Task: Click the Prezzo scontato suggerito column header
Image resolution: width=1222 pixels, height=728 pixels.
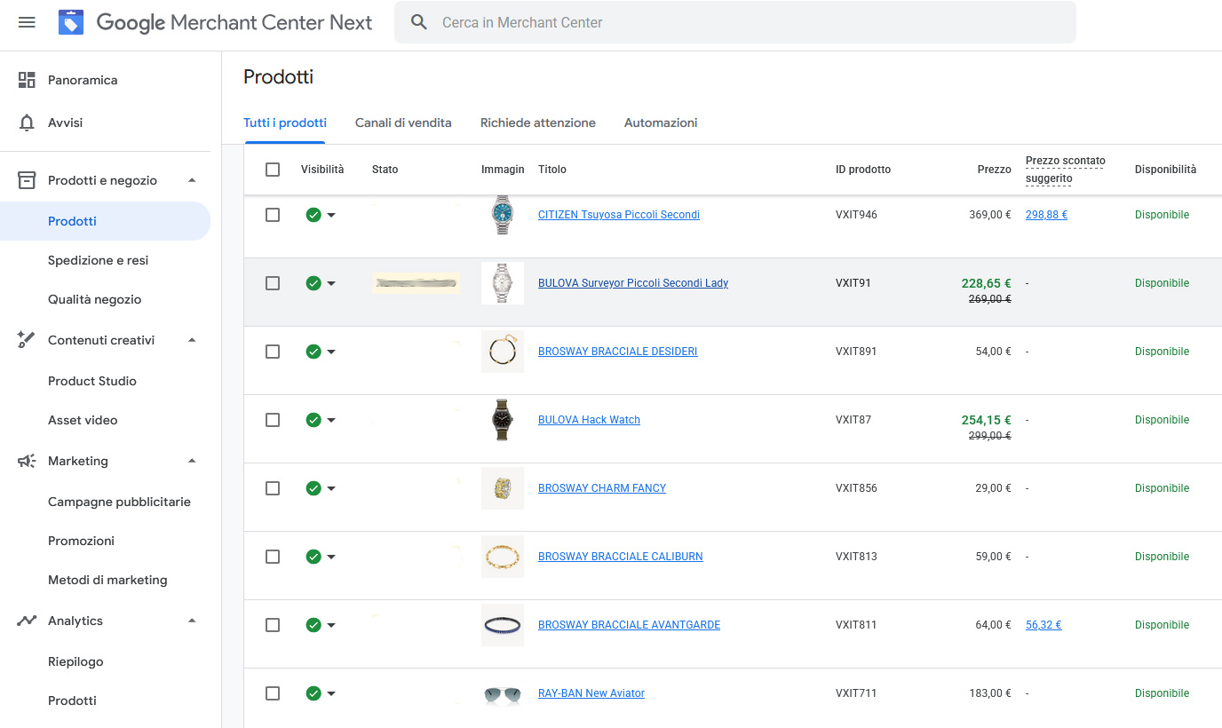Action: [x=1065, y=170]
